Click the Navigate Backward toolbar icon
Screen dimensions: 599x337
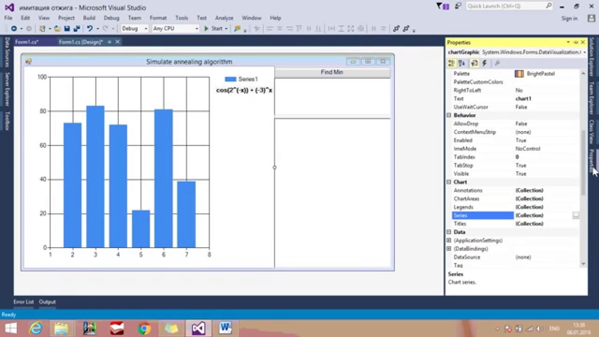point(14,29)
